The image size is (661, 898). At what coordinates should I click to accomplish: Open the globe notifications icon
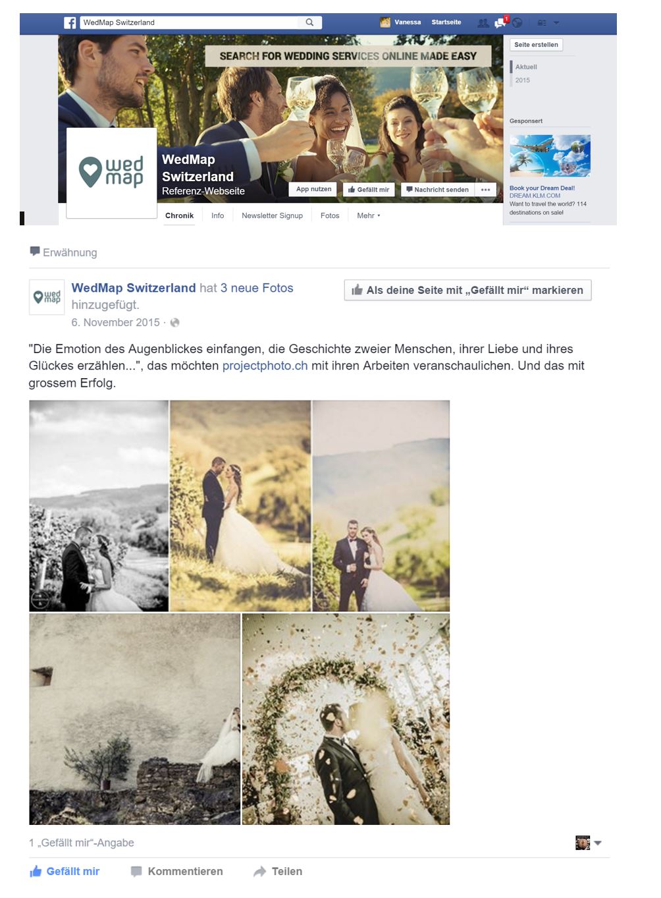(x=517, y=23)
